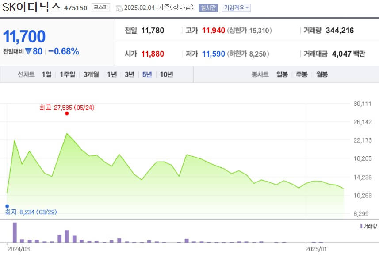Click the 2025.02.04 기준(장마감) date text

point(159,8)
